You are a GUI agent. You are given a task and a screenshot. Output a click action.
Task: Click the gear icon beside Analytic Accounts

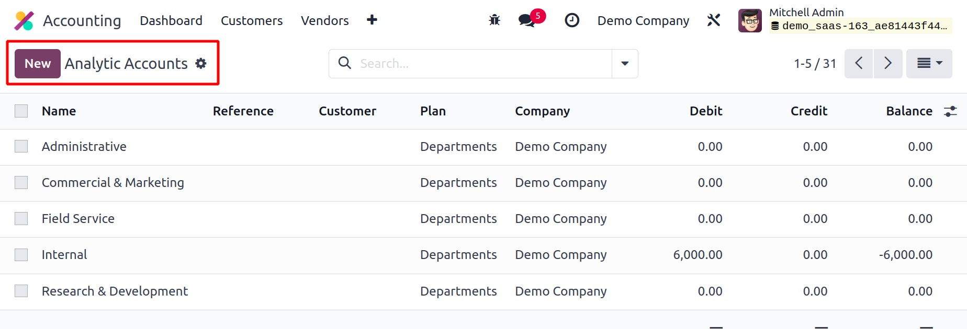(201, 64)
